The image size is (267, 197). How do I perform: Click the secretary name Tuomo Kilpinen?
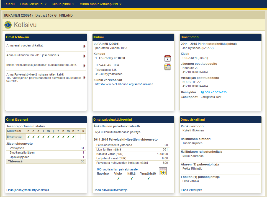[192, 143]
